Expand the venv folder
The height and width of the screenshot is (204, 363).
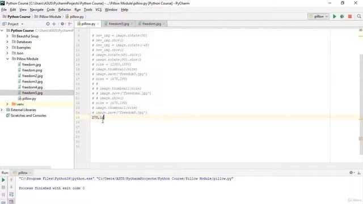[x=7, y=104]
